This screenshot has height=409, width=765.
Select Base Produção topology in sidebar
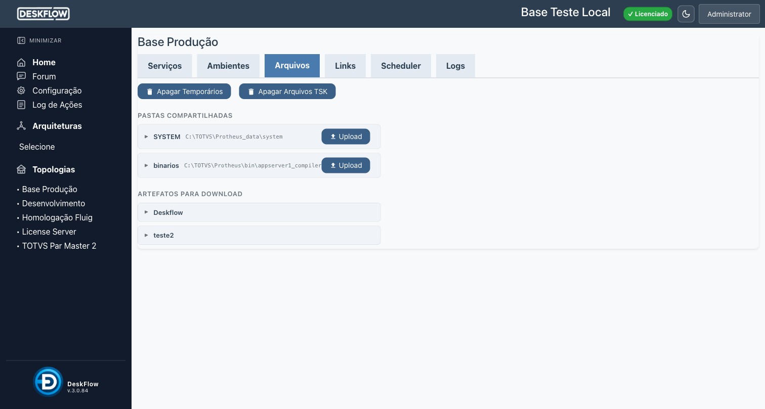pos(50,189)
